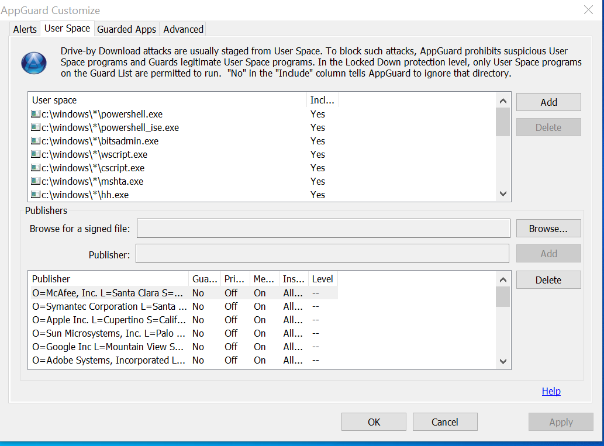Select the O=Symantec Corporation publisher row
The width and height of the screenshot is (604, 446).
[x=184, y=306]
